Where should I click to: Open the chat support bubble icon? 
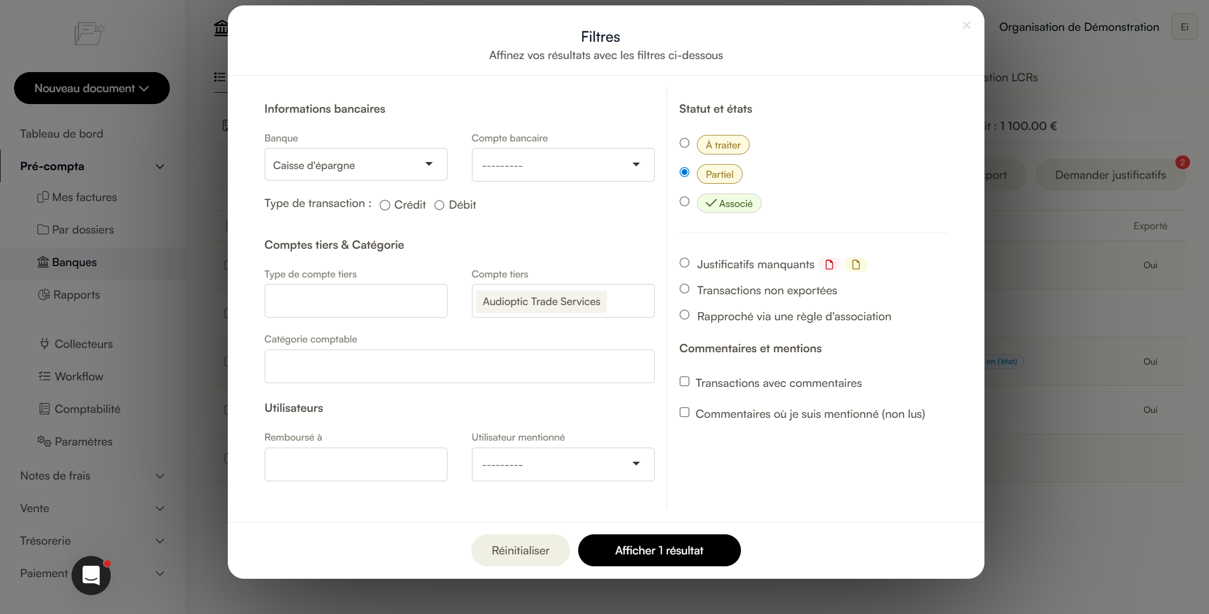(x=91, y=576)
